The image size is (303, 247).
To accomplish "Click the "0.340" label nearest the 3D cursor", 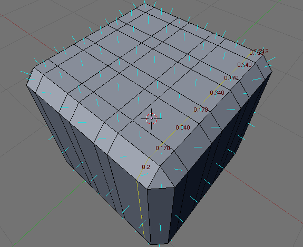I will (183, 127).
